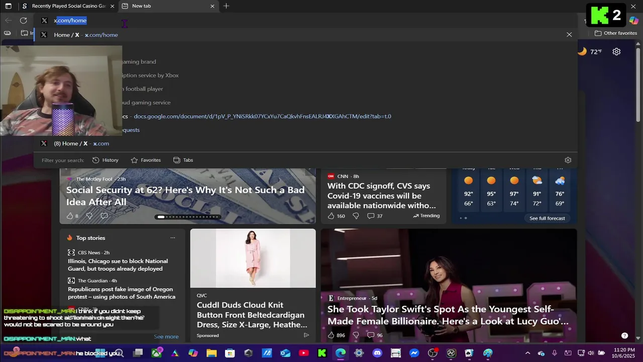The width and height of the screenshot is (643, 362).
Task: Open page settings gear near weather
Action: [x=616, y=51]
